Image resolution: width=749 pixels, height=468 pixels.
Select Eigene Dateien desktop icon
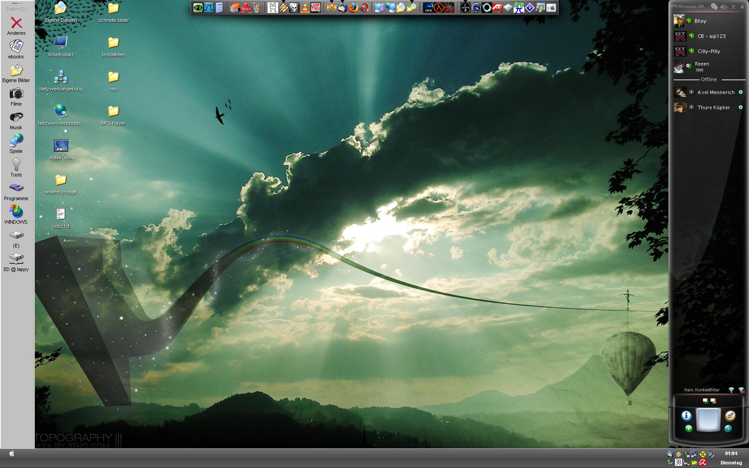(61, 12)
